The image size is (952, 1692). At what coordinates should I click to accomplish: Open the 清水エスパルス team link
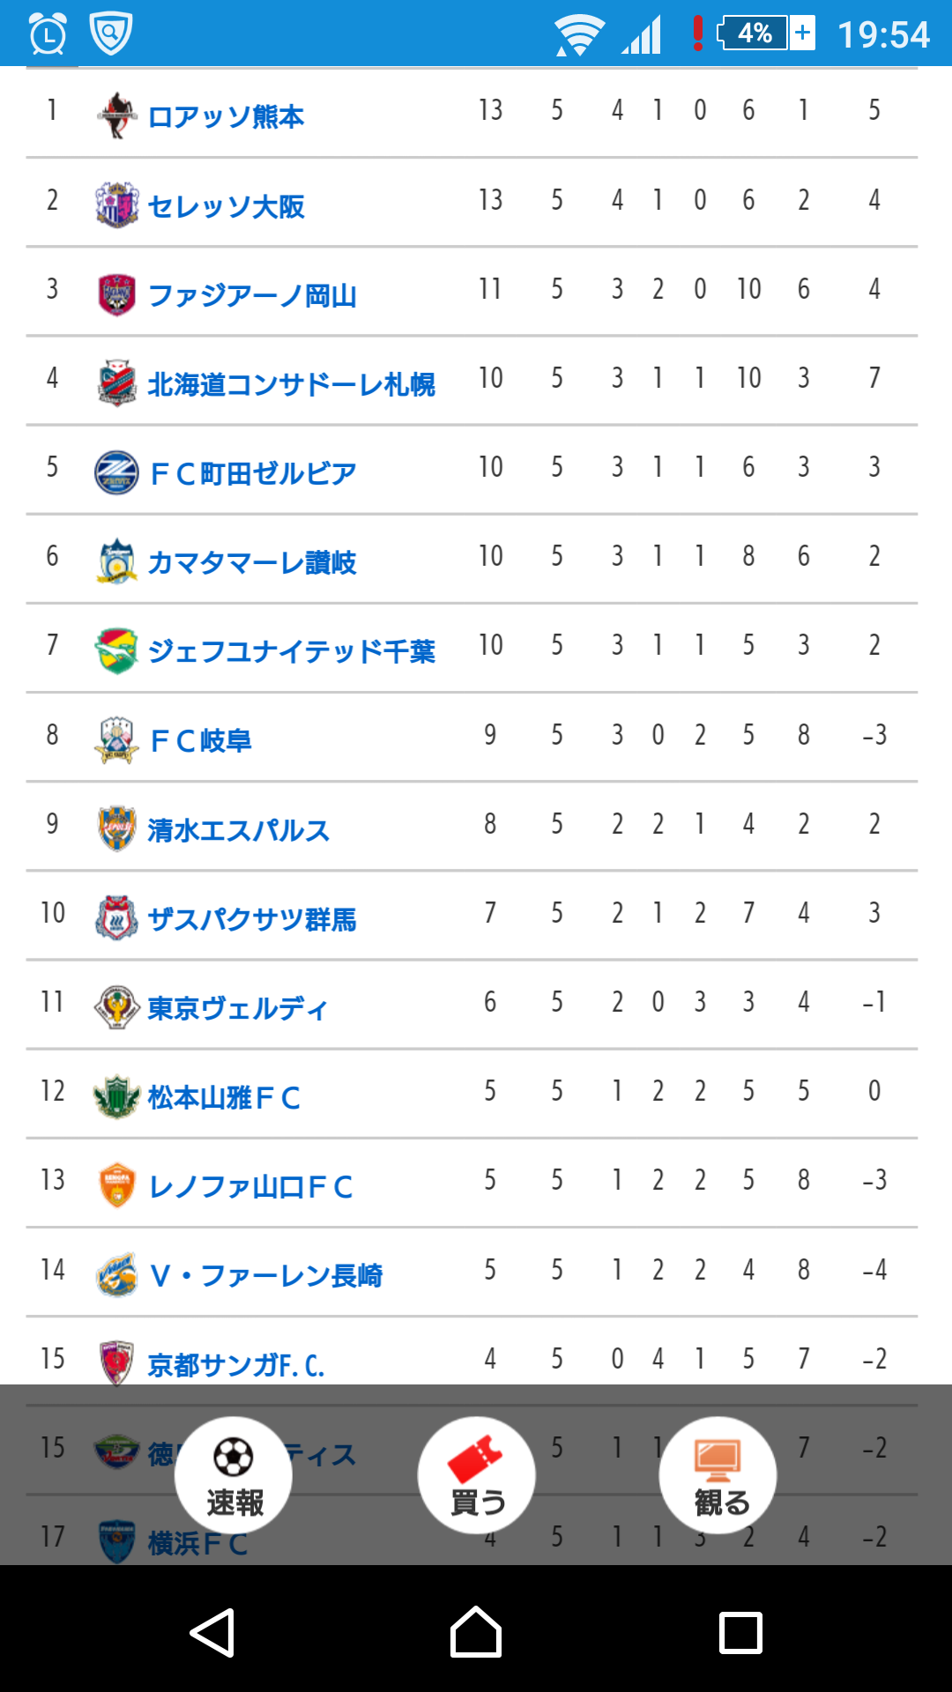[238, 829]
